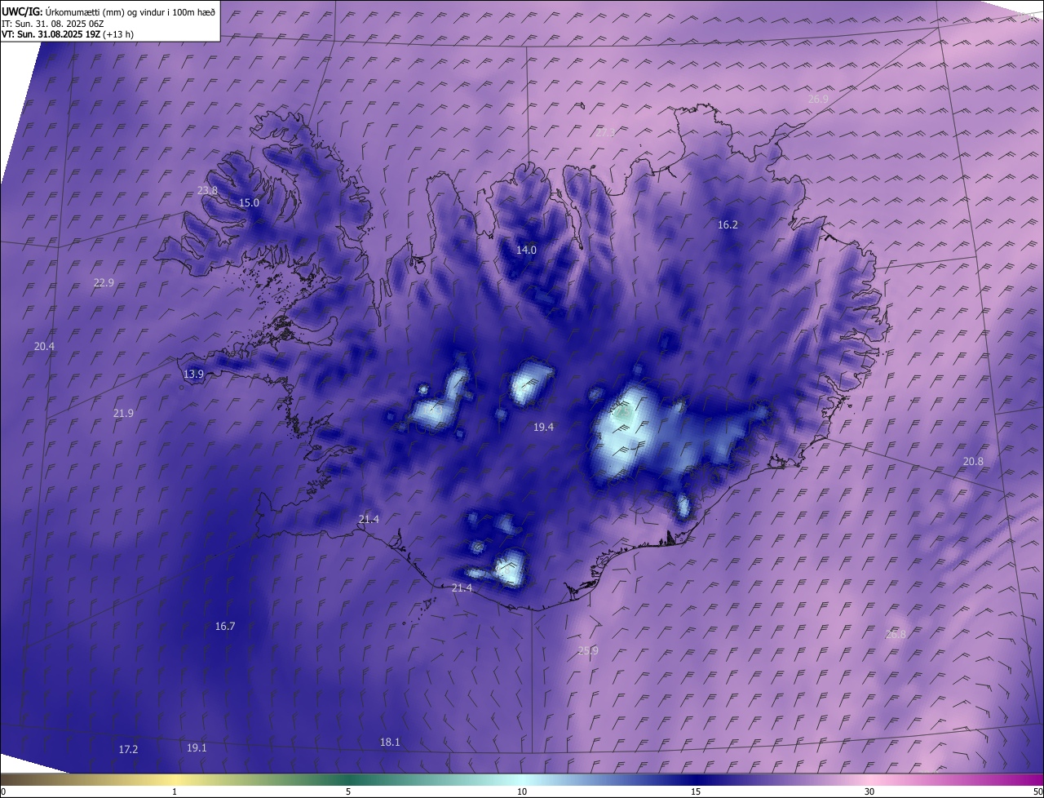The height and width of the screenshot is (798, 1044).
Task: Click the 20.4 value label
Action: coord(44,346)
